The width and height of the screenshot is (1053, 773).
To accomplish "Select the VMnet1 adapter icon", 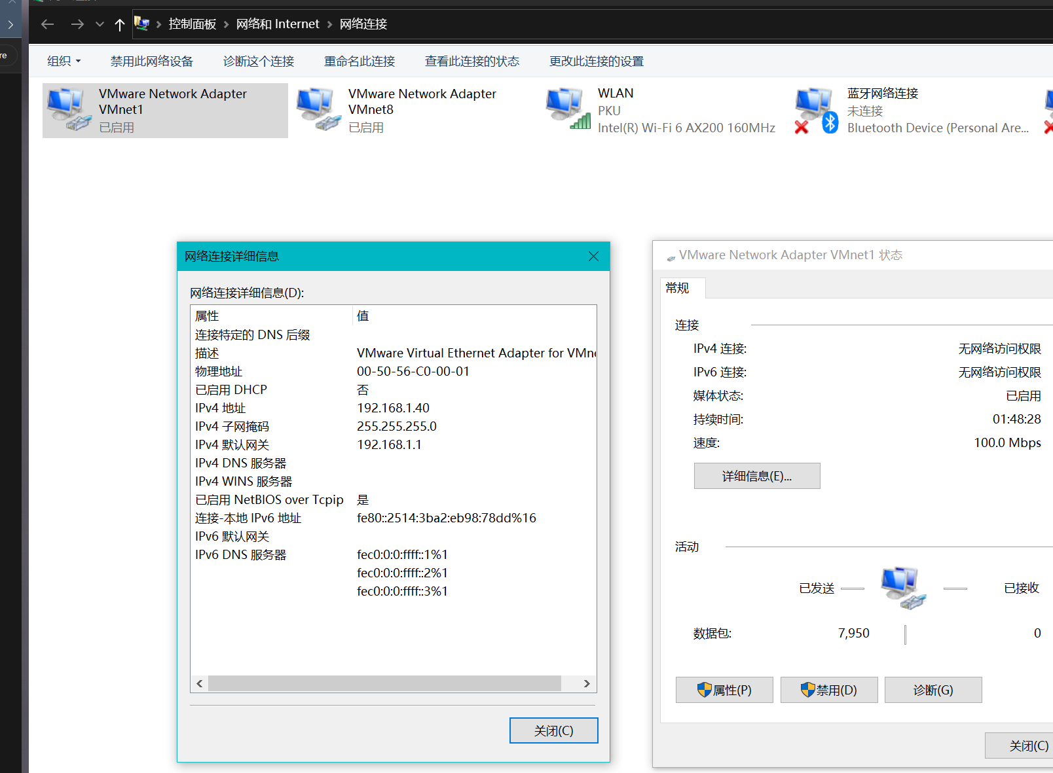I will tap(69, 109).
